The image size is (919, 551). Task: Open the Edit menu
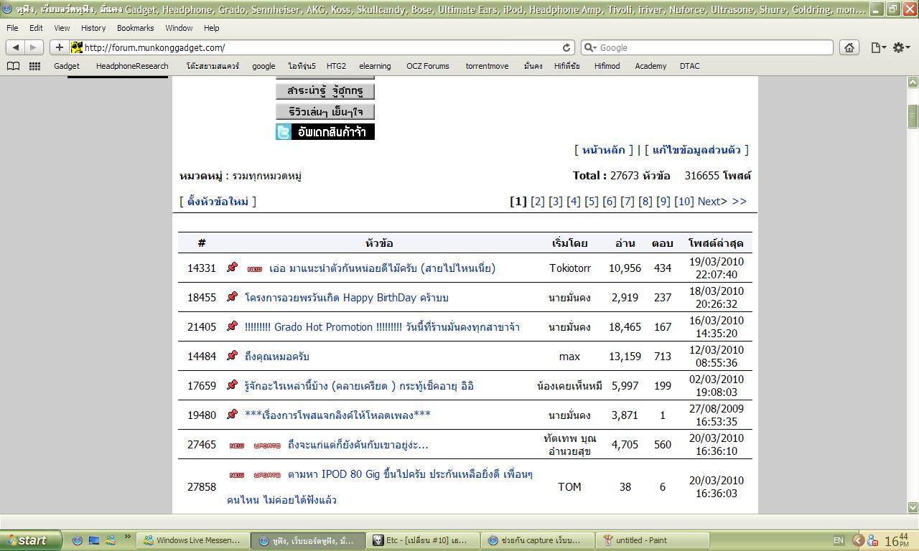(36, 28)
